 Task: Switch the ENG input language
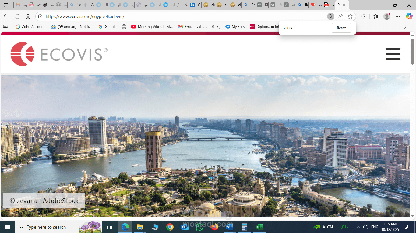point(375,227)
